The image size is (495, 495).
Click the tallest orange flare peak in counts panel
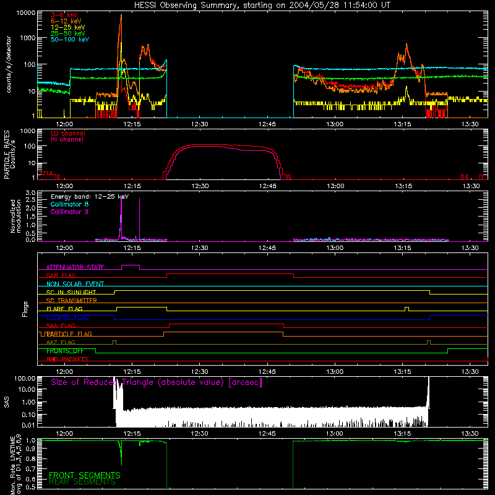click(x=121, y=15)
